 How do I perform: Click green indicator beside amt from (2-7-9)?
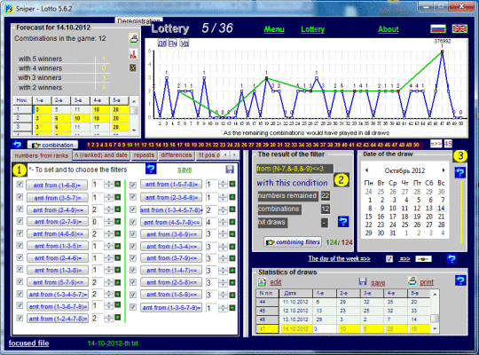coord(118,221)
